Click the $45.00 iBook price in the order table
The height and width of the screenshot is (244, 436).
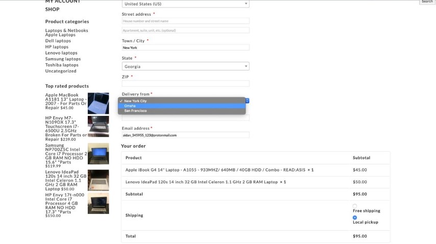(x=360, y=170)
